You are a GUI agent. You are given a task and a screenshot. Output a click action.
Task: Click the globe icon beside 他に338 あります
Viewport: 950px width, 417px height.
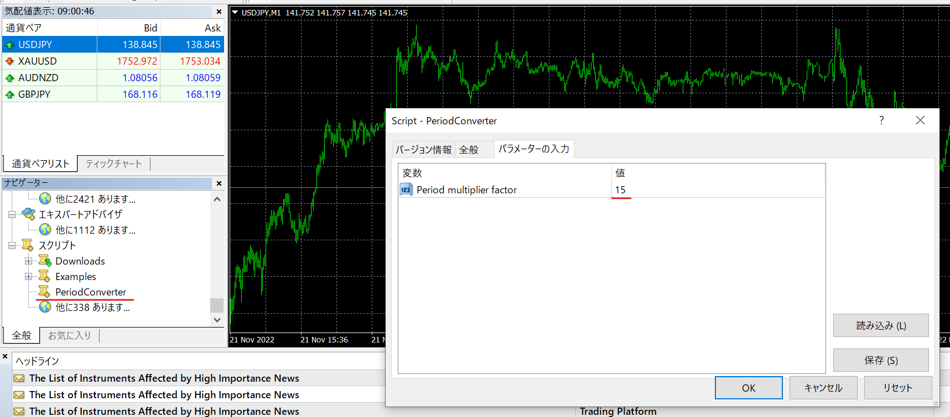click(45, 307)
